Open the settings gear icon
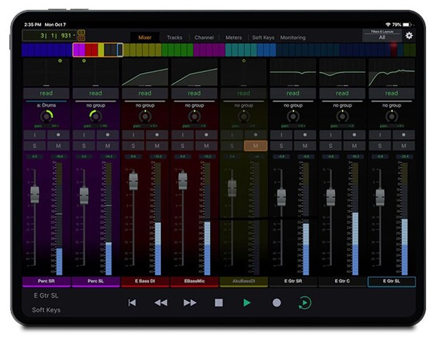The height and width of the screenshot is (344, 438). 409,36
